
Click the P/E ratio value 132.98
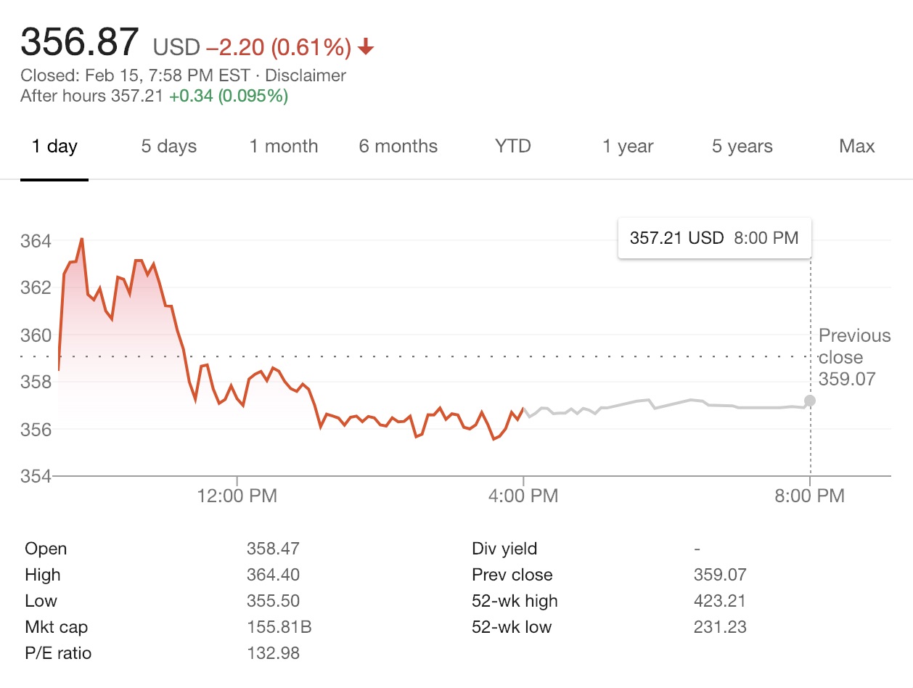click(273, 653)
